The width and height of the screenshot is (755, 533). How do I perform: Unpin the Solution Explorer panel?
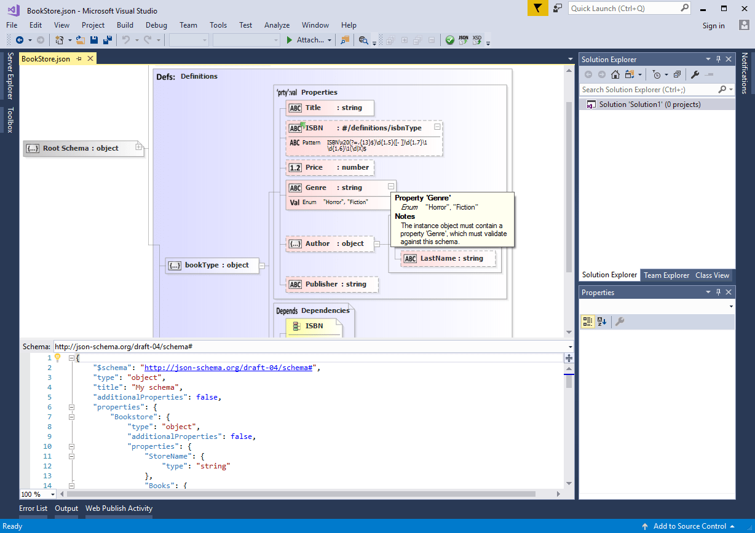pyautogui.click(x=718, y=59)
